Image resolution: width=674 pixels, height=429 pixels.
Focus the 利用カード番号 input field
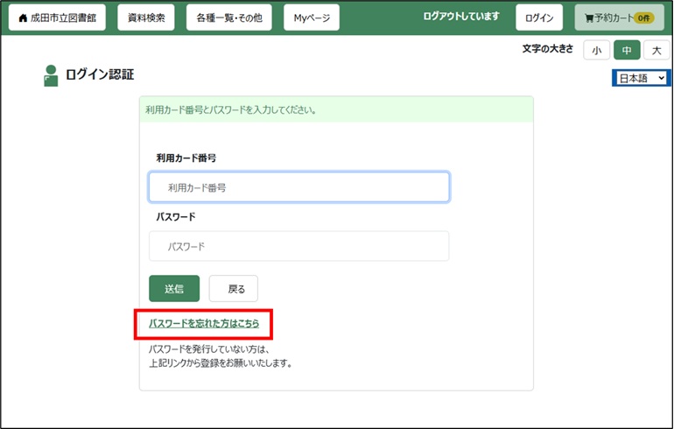[298, 187]
